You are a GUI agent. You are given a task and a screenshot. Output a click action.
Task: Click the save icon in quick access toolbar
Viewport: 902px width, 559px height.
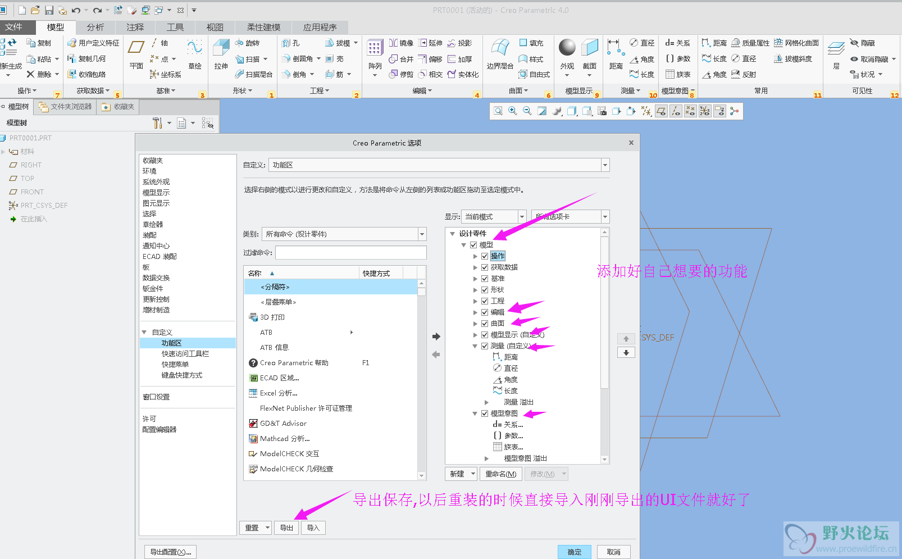[49, 10]
